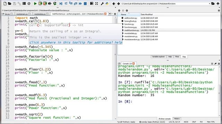222x124 pixels.
Task: Interrupt the kernel with the gray square icon
Action: pos(212,64)
